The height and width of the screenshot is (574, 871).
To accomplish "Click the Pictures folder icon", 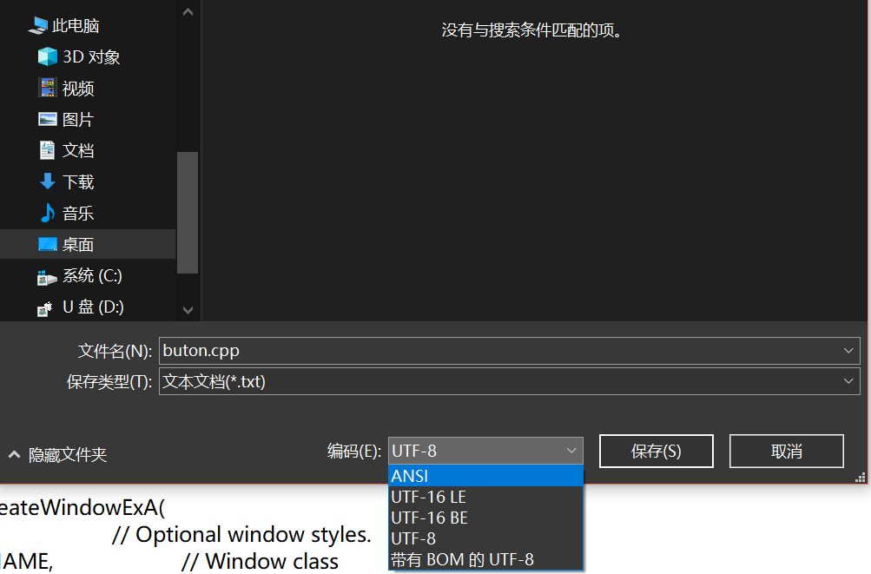I will tap(48, 120).
